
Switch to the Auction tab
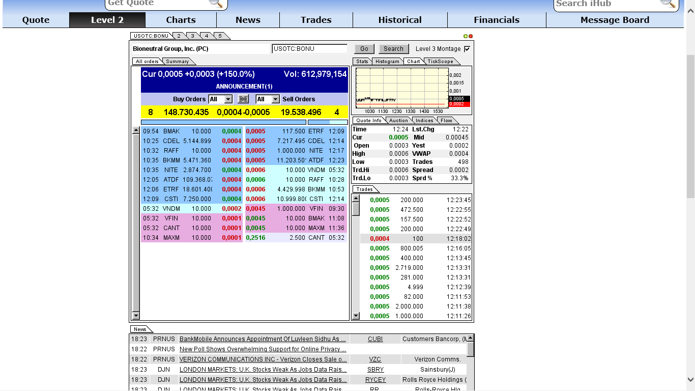coord(398,121)
